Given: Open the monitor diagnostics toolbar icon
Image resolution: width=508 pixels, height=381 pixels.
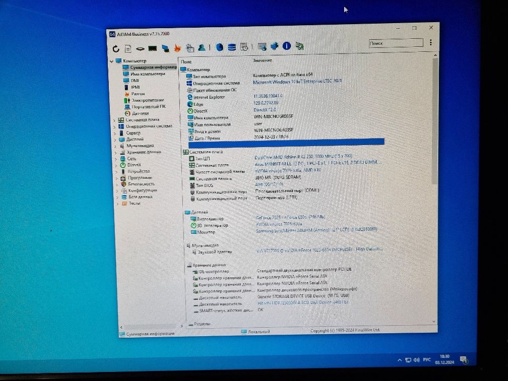Looking at the screenshot, I should pyautogui.click(x=165, y=48).
